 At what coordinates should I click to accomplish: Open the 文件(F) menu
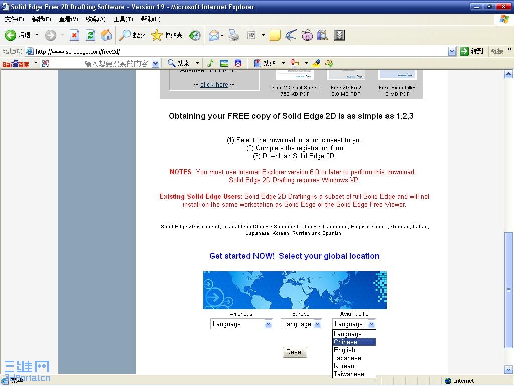15,19
